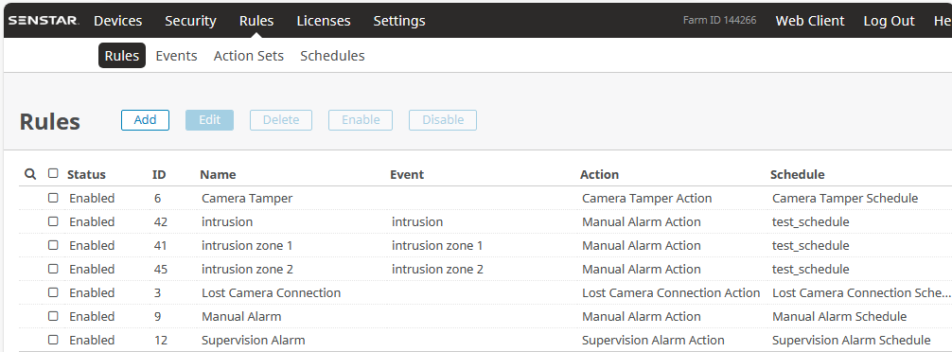Open the Security menu
The height and width of the screenshot is (352, 952).
pyautogui.click(x=190, y=21)
